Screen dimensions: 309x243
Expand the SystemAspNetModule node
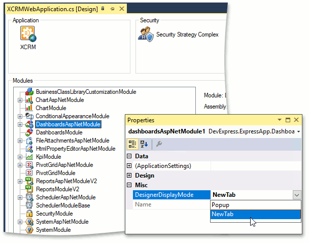pyautogui.click(x=20, y=222)
